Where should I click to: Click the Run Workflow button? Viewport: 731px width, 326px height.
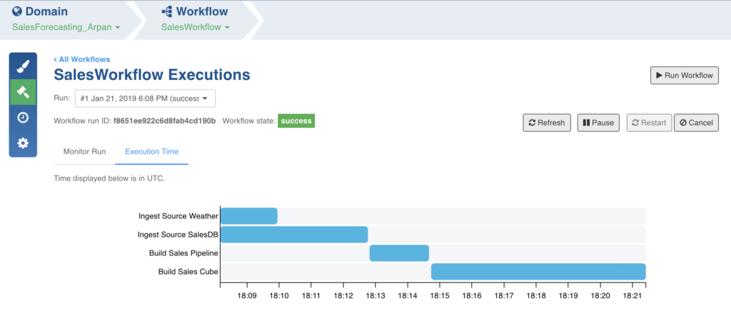(x=685, y=75)
